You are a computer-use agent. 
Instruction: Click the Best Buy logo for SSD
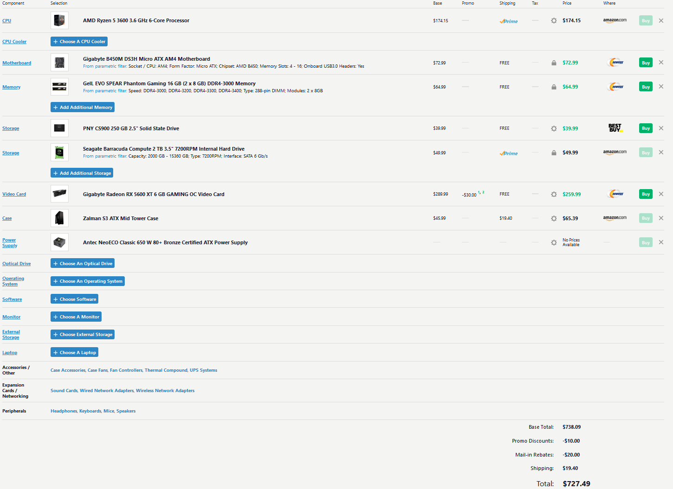(615, 128)
